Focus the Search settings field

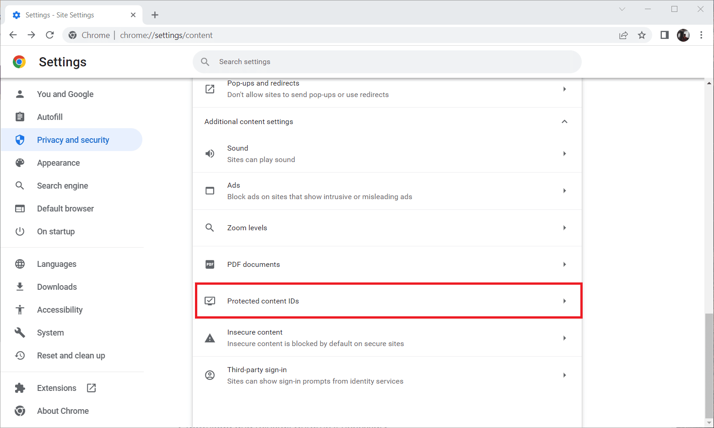tap(387, 62)
